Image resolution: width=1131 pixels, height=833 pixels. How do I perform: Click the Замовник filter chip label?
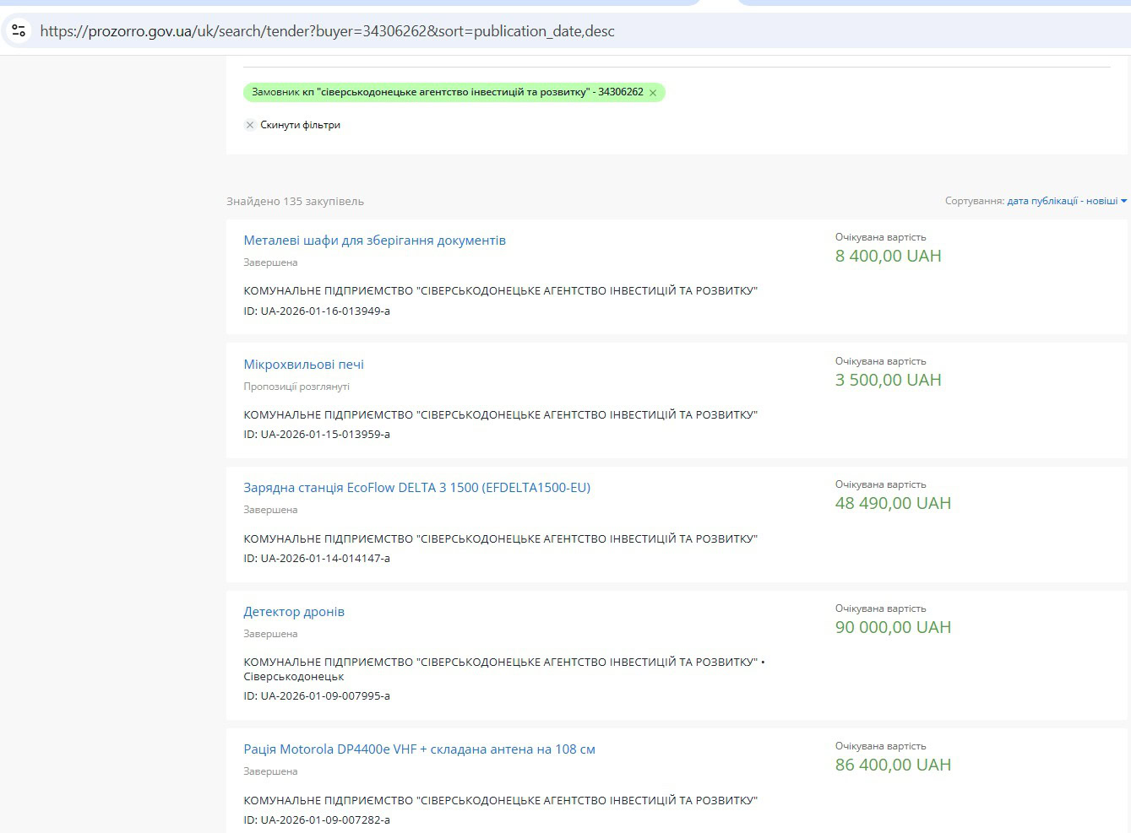[x=447, y=92]
